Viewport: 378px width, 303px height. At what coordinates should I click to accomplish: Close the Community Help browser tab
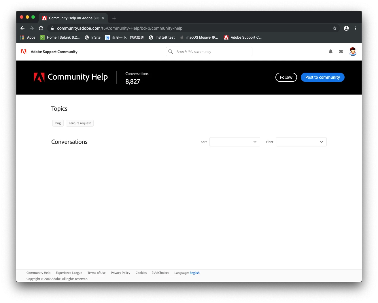[103, 18]
